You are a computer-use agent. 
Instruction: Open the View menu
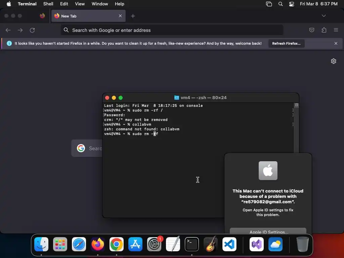pyautogui.click(x=80, y=4)
